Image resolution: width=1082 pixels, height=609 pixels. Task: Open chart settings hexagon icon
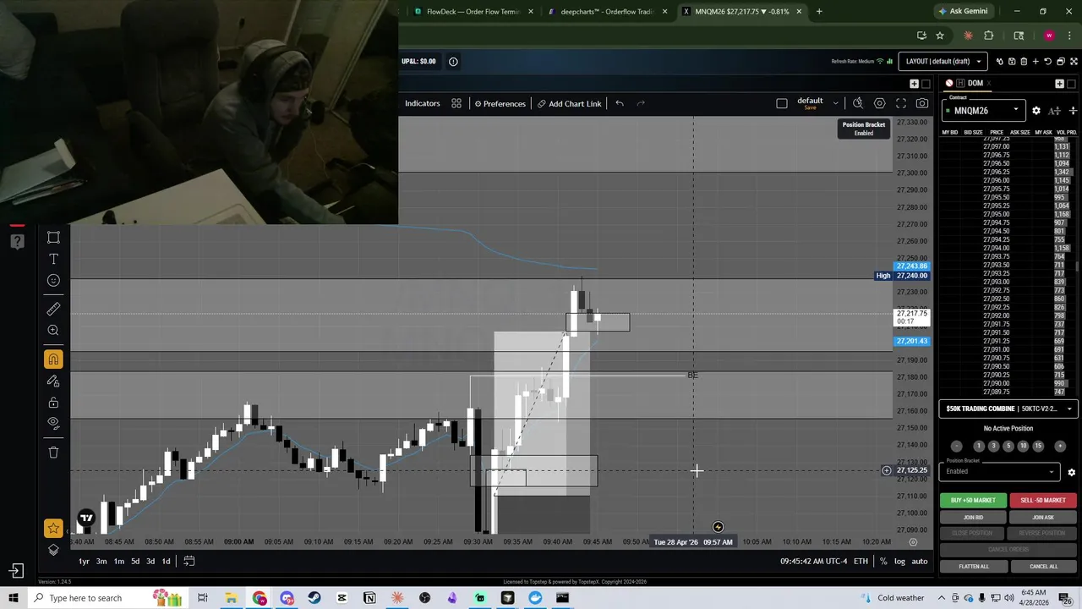(x=880, y=103)
